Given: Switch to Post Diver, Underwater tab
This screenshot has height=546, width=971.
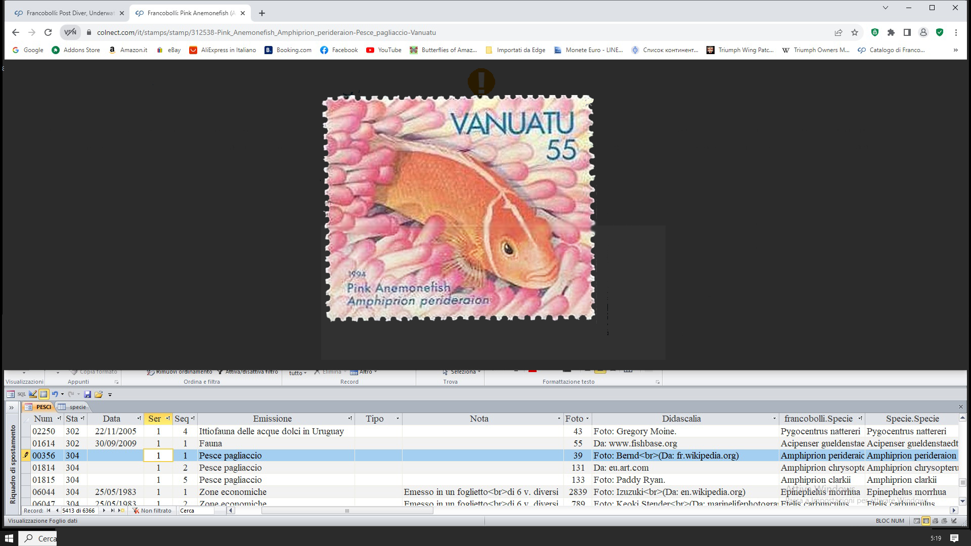Looking at the screenshot, I should [69, 13].
